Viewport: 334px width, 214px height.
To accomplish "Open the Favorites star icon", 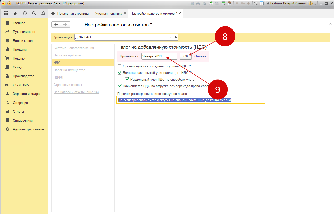I will 15,13.
